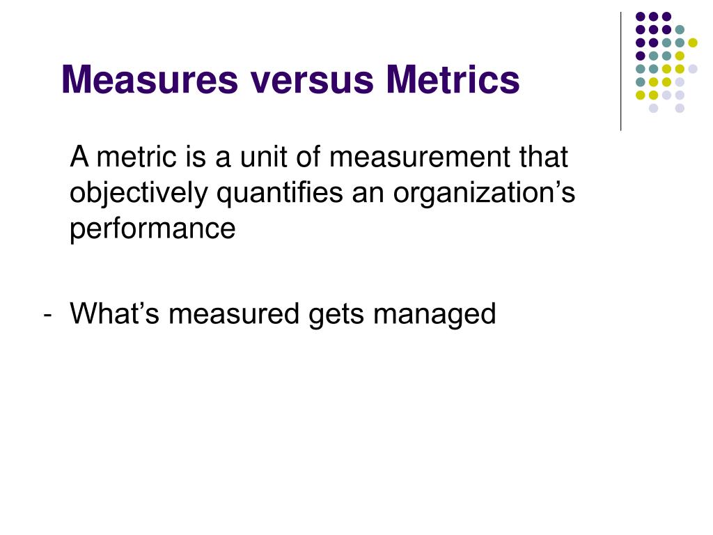Click the text 'What's measured gets managed'
Viewport: 713px width, 535px height.
(x=283, y=315)
